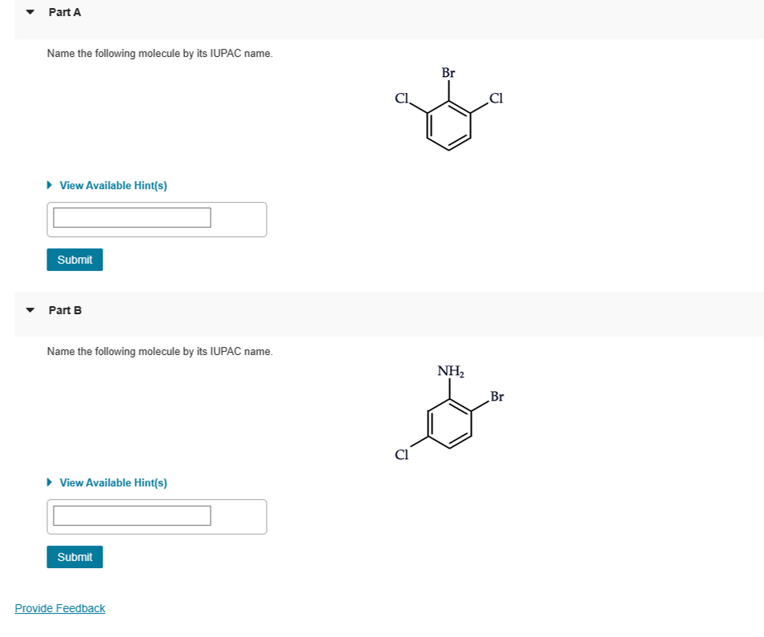Submit your answer for Part B
Screen dimensions: 764x637
click(x=74, y=557)
